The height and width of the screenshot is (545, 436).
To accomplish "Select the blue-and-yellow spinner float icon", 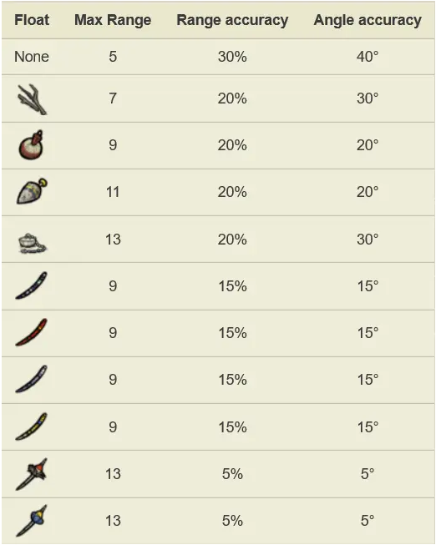I will (32, 520).
